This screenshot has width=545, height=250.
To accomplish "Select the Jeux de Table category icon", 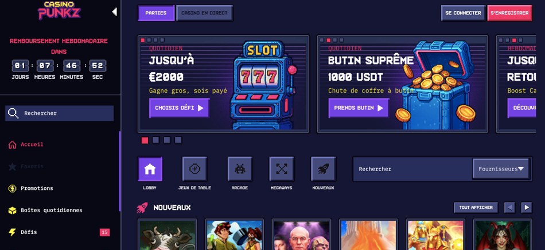I will 194,169.
